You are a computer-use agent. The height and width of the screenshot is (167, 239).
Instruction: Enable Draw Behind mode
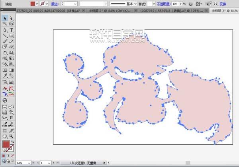(x=8, y=161)
